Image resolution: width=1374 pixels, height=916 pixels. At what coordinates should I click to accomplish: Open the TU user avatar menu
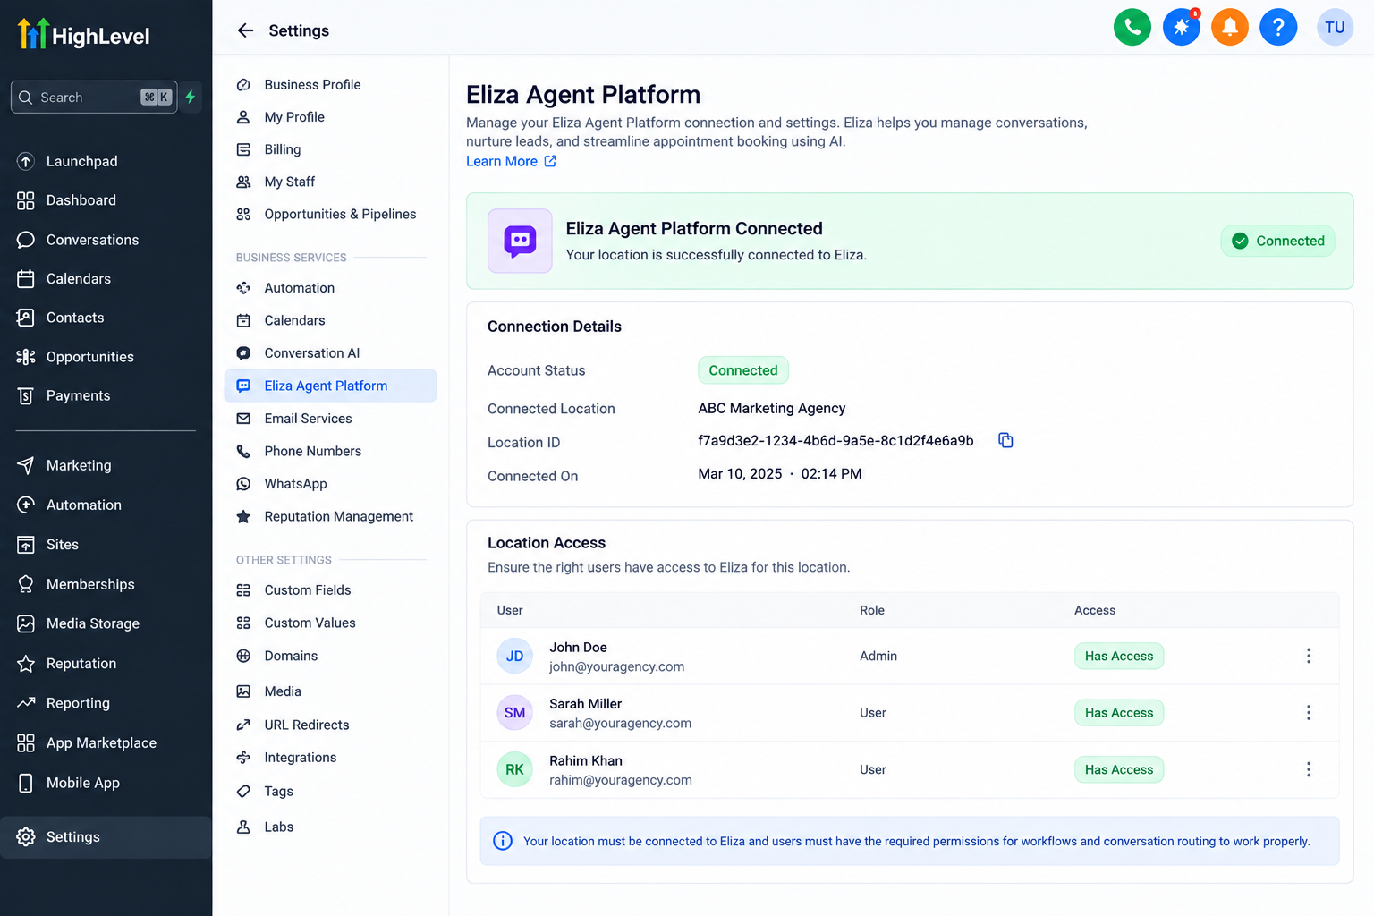pyautogui.click(x=1335, y=27)
